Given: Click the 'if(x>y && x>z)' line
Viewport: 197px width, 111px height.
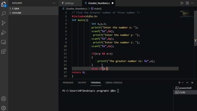Looking at the screenshot, I should pos(102,54).
